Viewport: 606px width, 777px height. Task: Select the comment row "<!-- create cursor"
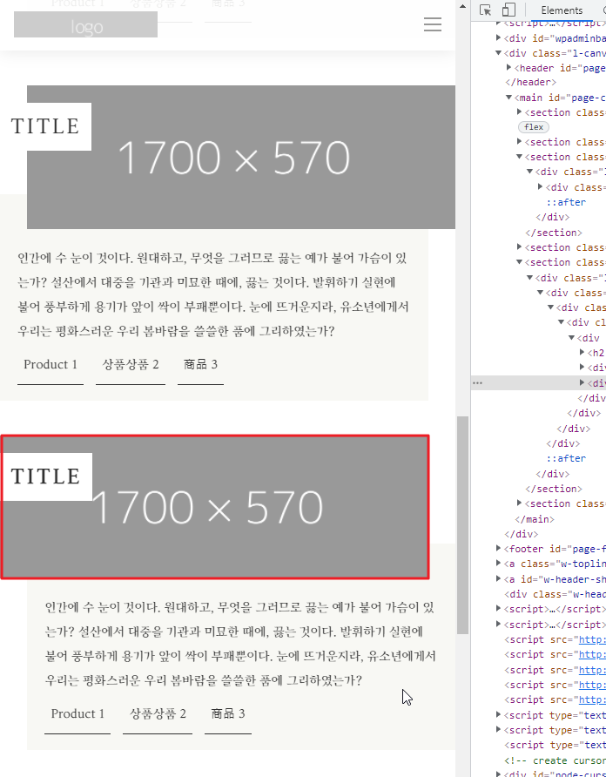(555, 760)
